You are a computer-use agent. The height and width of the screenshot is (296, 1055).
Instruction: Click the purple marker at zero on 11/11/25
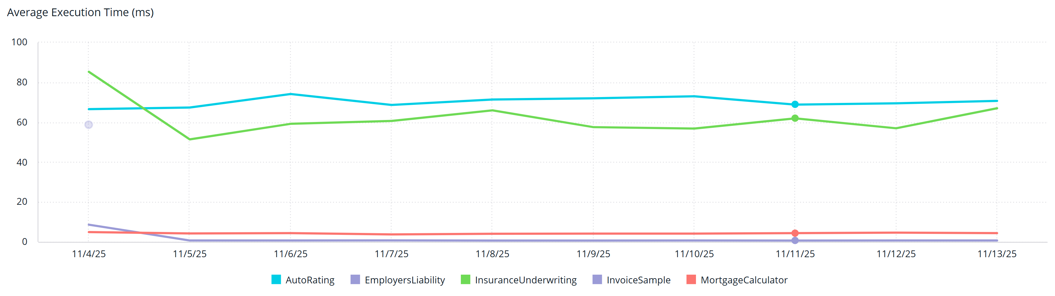coord(795,240)
